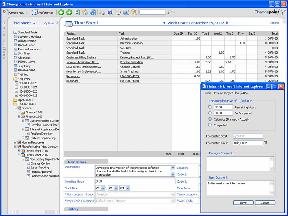Open Help using question mark icon

point(110,13)
